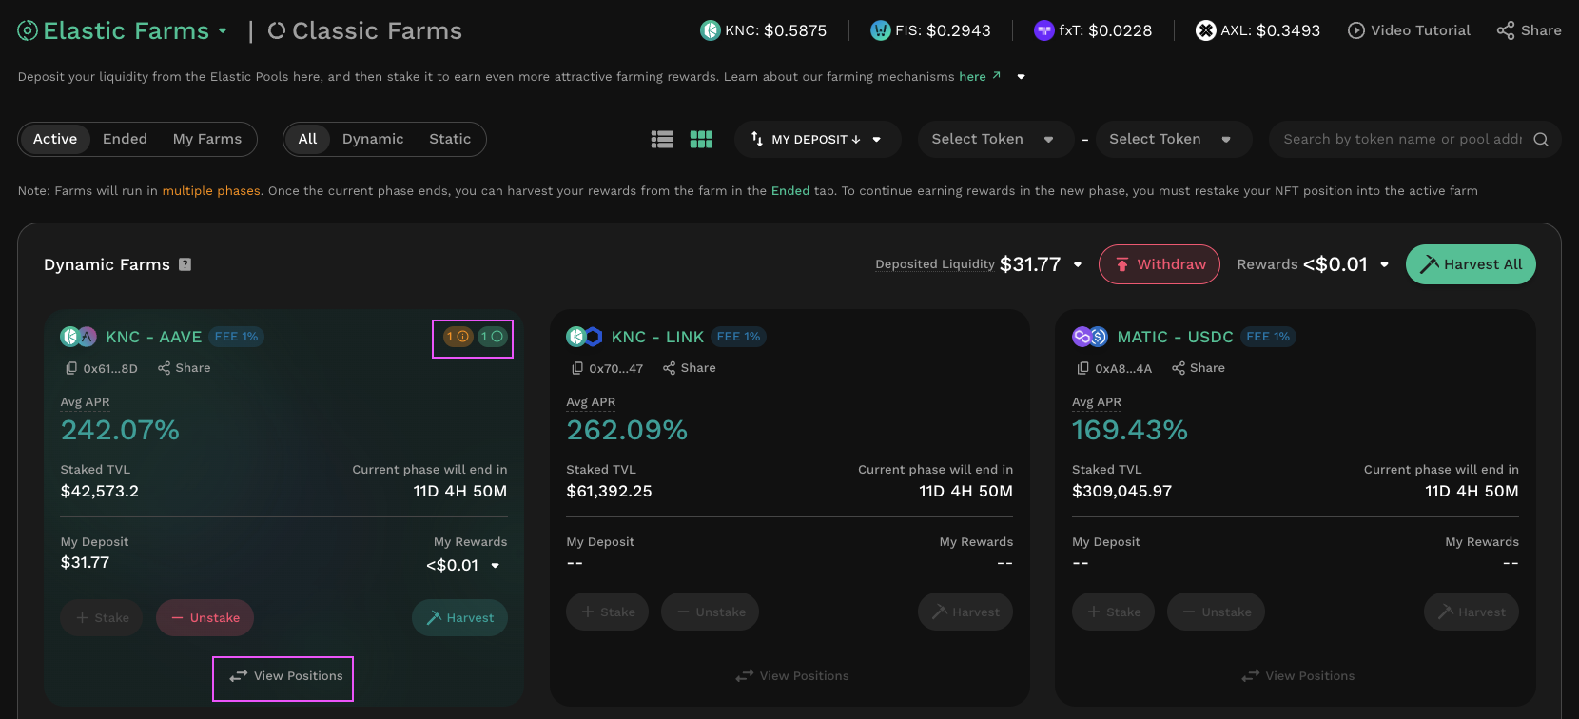Select the Active farms filter
The height and width of the screenshot is (719, 1579).
click(55, 139)
